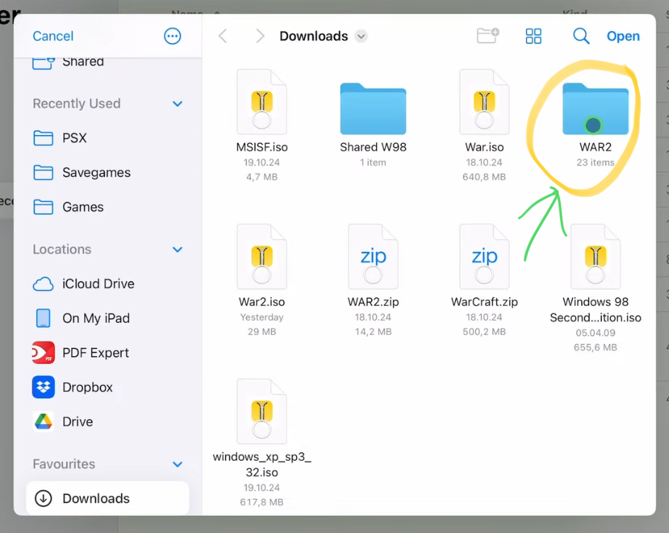Select the War2.iso file icon

261,257
